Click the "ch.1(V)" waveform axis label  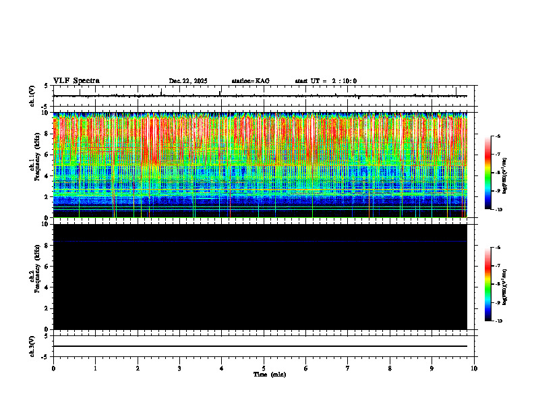click(x=32, y=96)
